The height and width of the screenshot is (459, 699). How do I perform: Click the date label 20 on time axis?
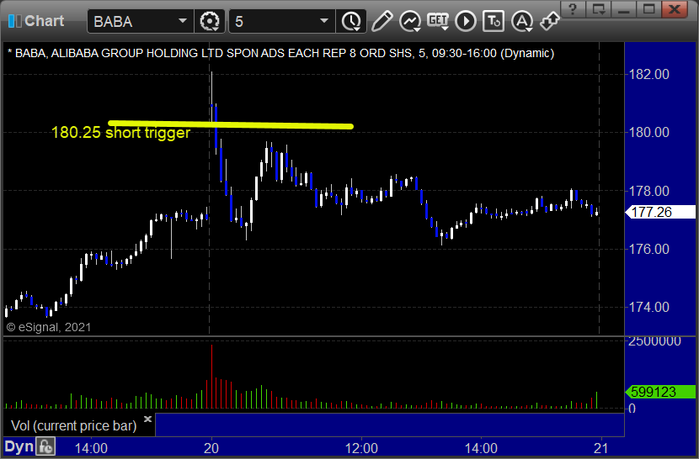coord(211,448)
